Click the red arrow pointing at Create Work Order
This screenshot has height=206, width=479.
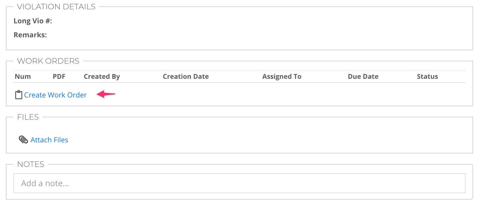(106, 94)
